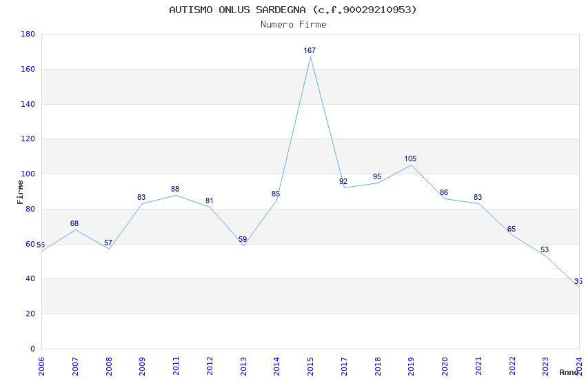Click the 105 data point label
The width and height of the screenshot is (586, 379).
(410, 158)
